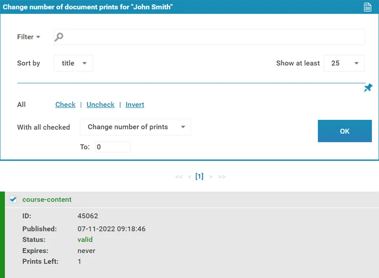Expand the Show at least 25 dropdown
Image resolution: width=379 pixels, height=278 pixels.
[x=344, y=64]
